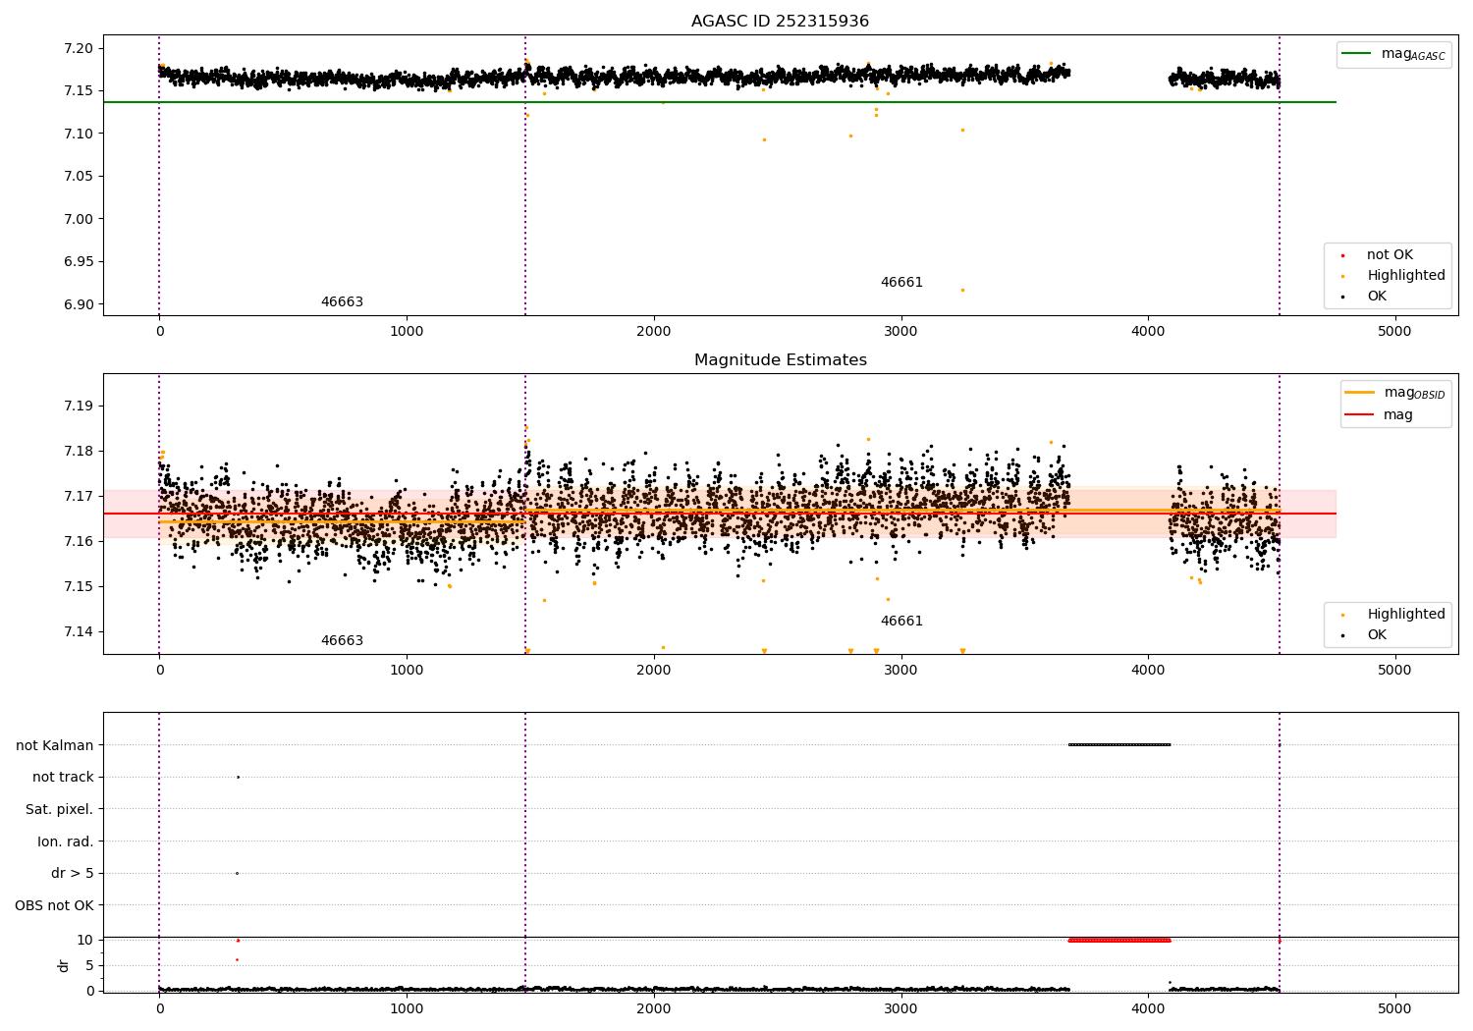The width and height of the screenshot is (1473, 1031).
Task: Click the red 'mag' legend line sample
Action: point(1360,415)
